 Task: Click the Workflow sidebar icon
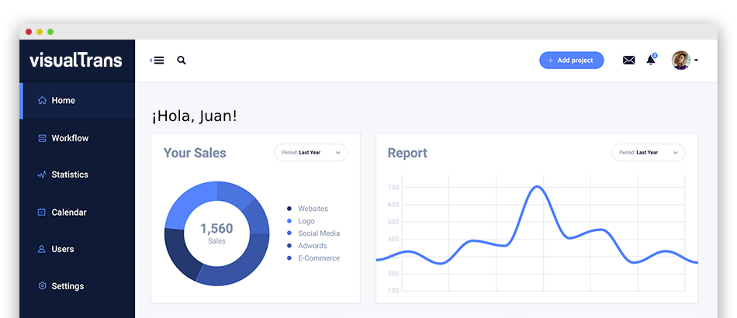(x=42, y=138)
